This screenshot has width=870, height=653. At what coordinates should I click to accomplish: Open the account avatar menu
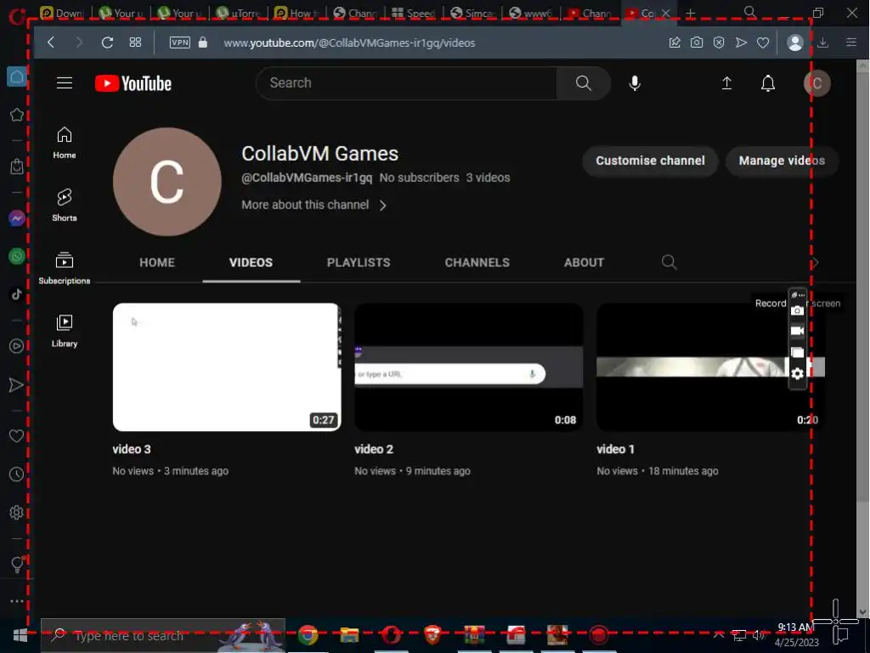click(x=816, y=83)
